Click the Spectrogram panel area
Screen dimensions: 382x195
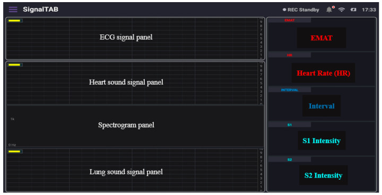point(135,126)
